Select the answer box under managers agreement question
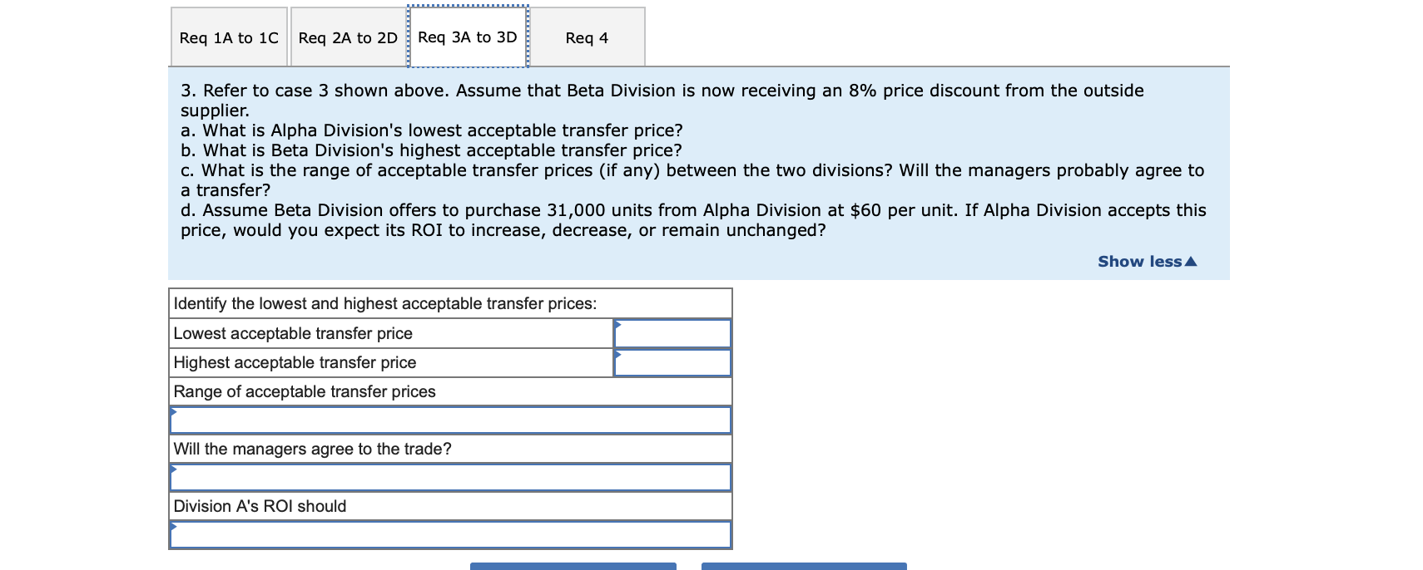Viewport: 1423px width, 570px height. pyautogui.click(x=449, y=476)
